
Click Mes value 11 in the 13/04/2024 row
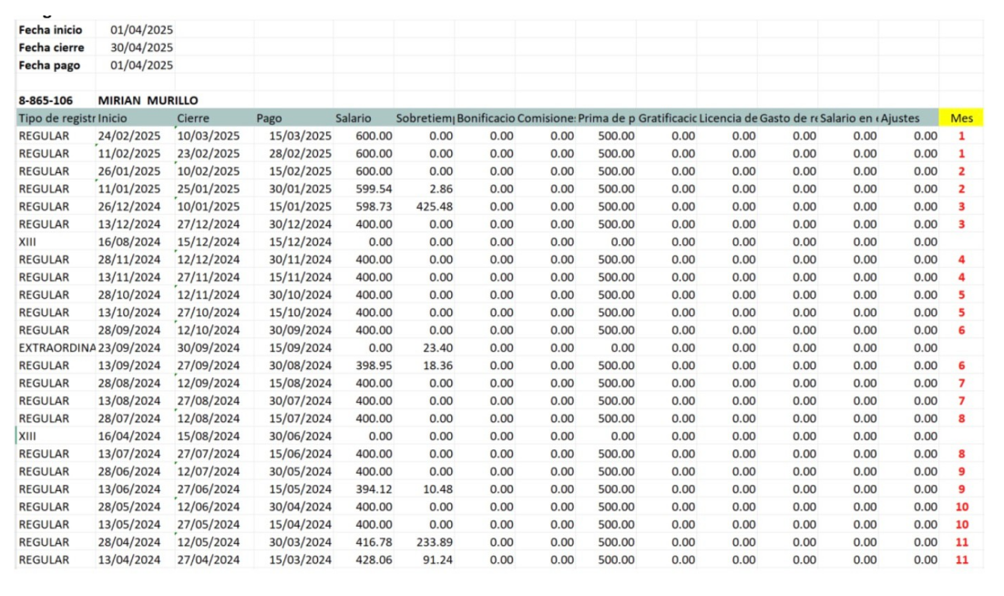(x=962, y=560)
